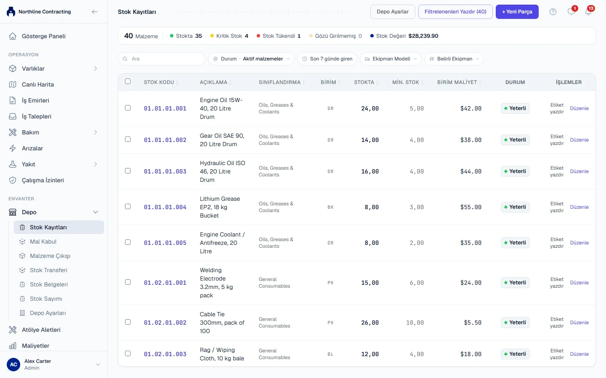Check the row for 01.01.01.001
This screenshot has height=378, width=606.
coord(128,108)
